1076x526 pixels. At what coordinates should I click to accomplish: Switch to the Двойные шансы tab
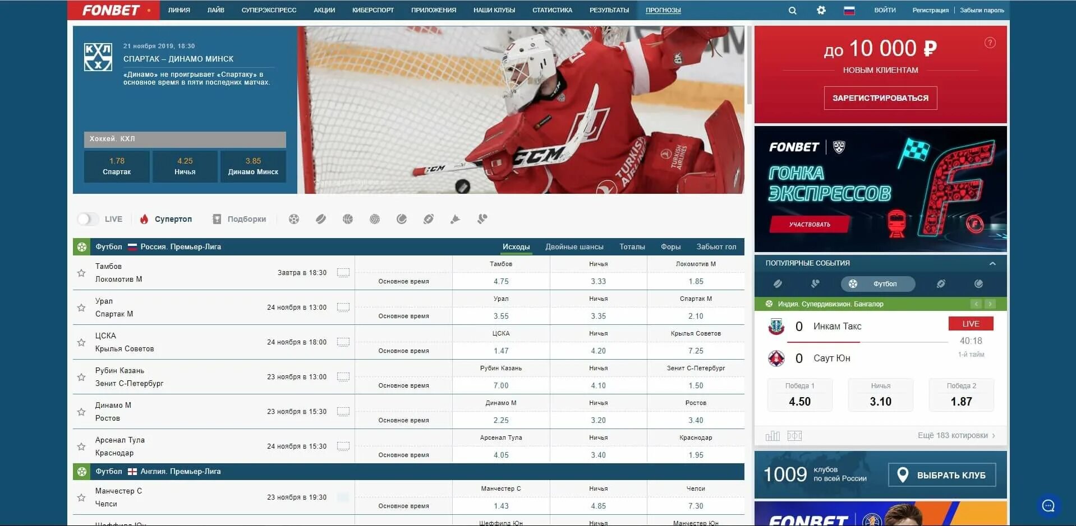pos(574,246)
